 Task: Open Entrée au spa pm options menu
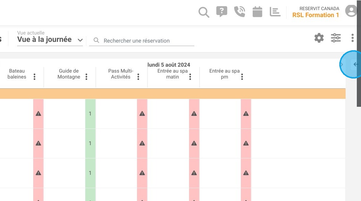(x=242, y=76)
